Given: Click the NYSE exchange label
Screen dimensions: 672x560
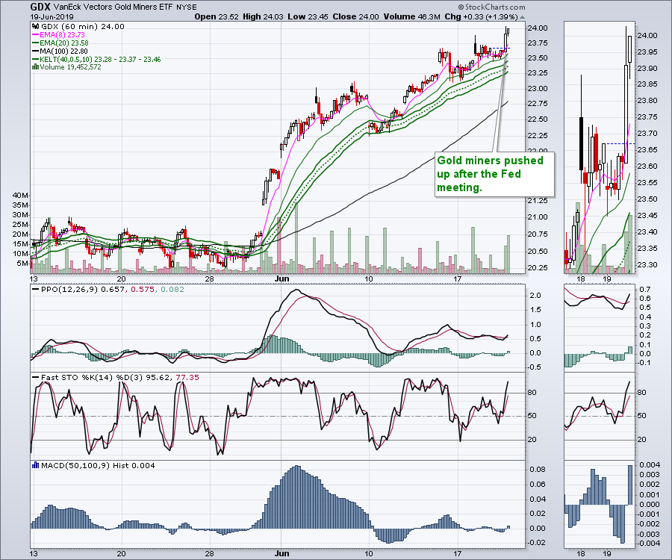Looking at the screenshot, I should click(x=187, y=7).
